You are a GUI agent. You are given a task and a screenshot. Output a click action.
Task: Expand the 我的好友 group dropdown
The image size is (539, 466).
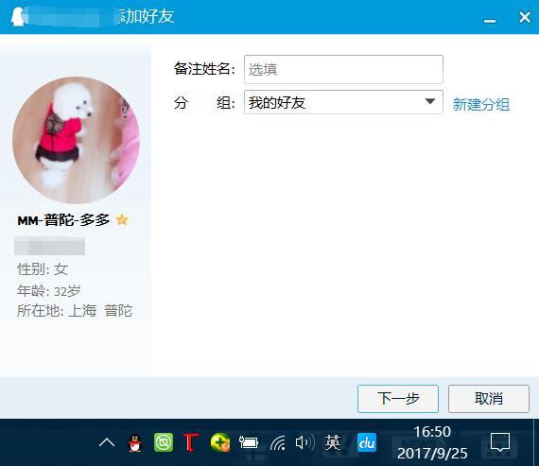click(343, 102)
